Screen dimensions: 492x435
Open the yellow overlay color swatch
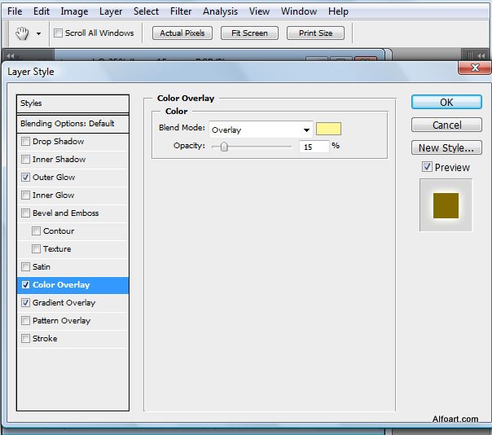click(x=328, y=130)
